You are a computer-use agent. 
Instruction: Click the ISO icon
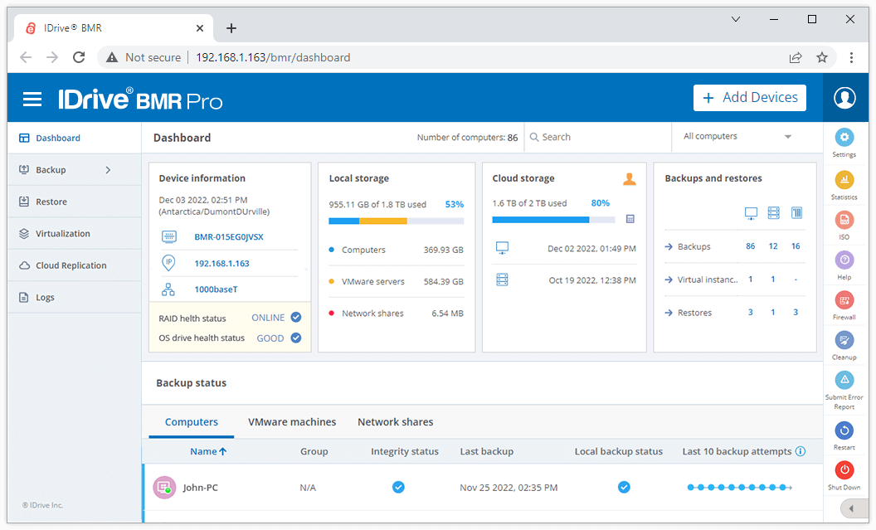(x=844, y=220)
